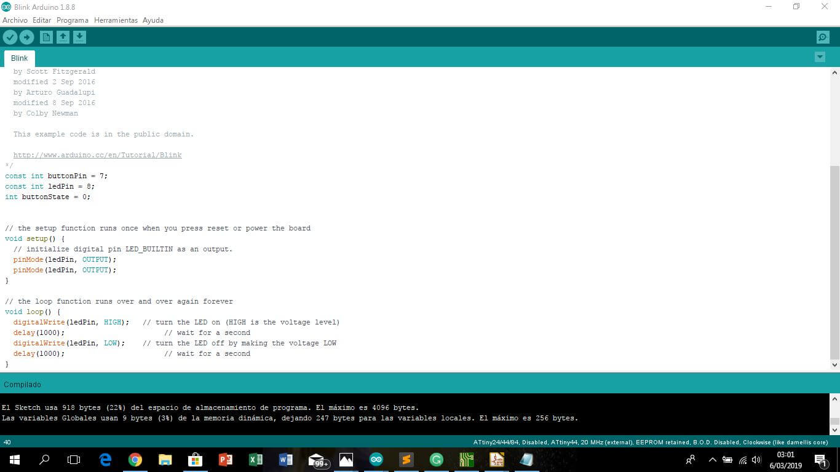Follow the arduino.cc Tutorial/Blink link
This screenshot has height=472, width=840.
[97, 155]
